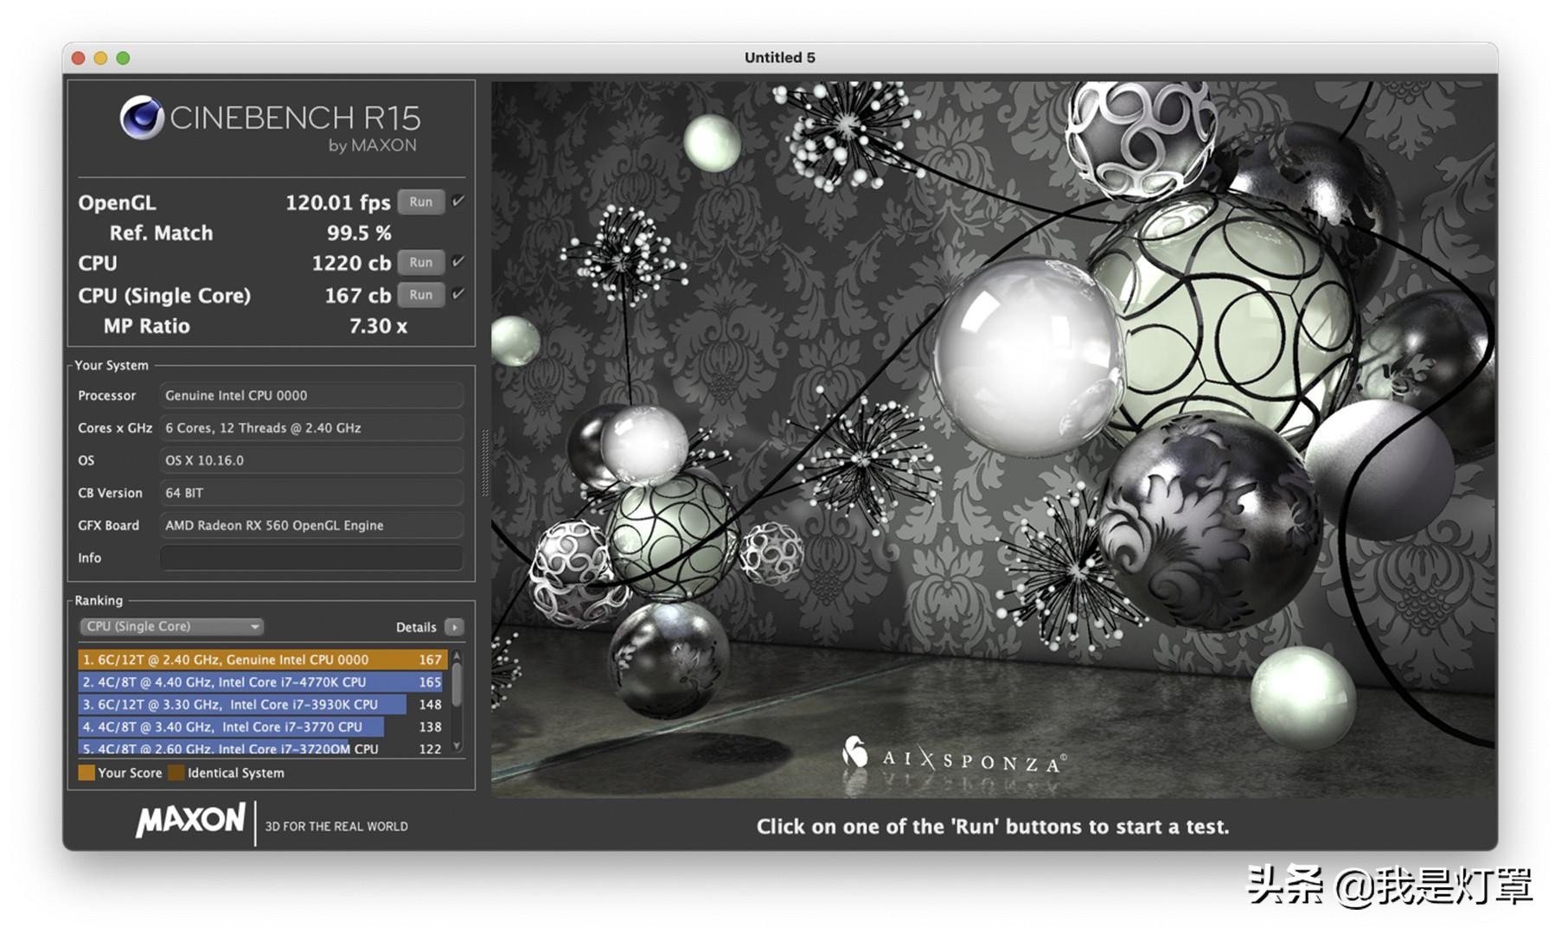Image resolution: width=1561 pixels, height=934 pixels.
Task: Run the CPU (Single Core) test
Action: 421,295
